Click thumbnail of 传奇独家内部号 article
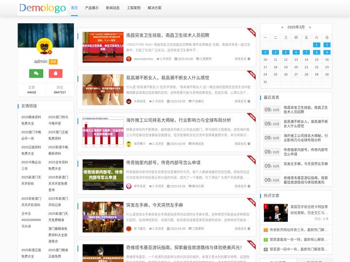 coord(103,175)
